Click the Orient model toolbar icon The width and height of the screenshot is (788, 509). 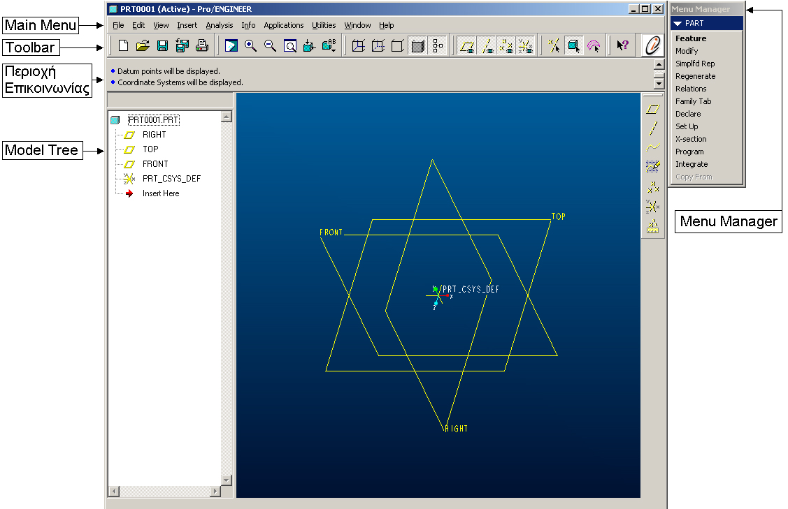(x=309, y=45)
